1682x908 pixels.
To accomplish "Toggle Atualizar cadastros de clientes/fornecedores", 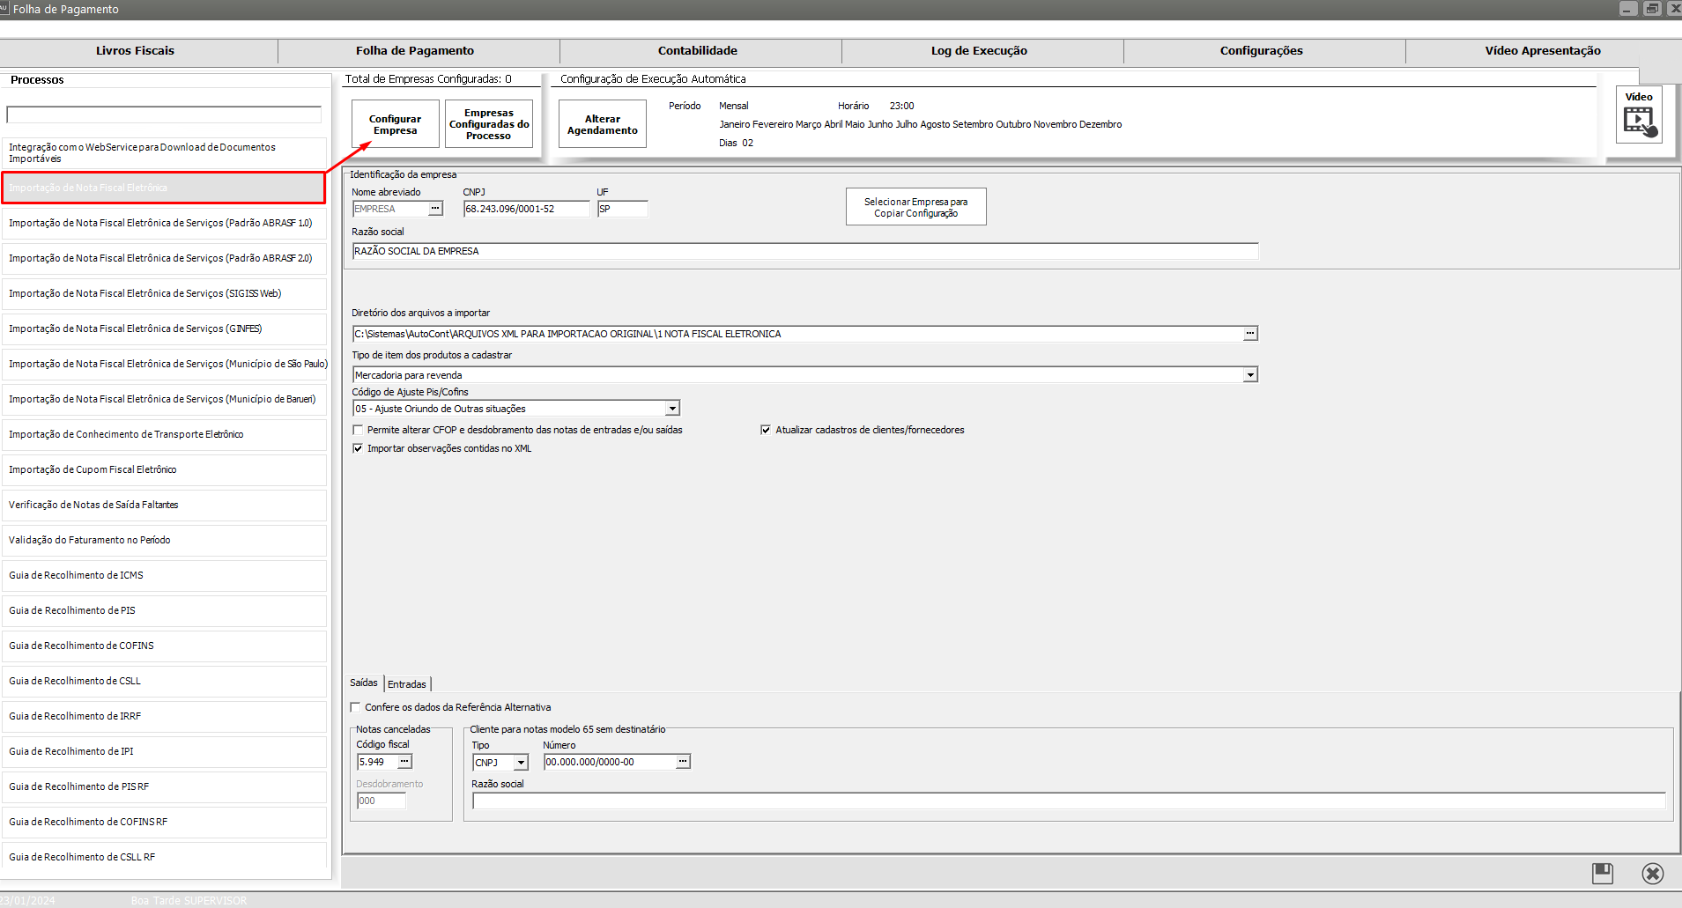I will [x=766, y=430].
